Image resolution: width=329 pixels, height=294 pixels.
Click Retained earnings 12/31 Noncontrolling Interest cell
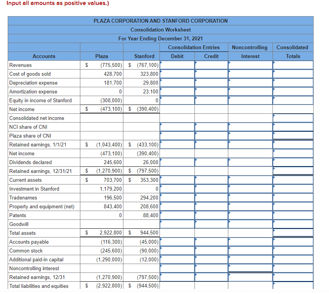point(250,277)
